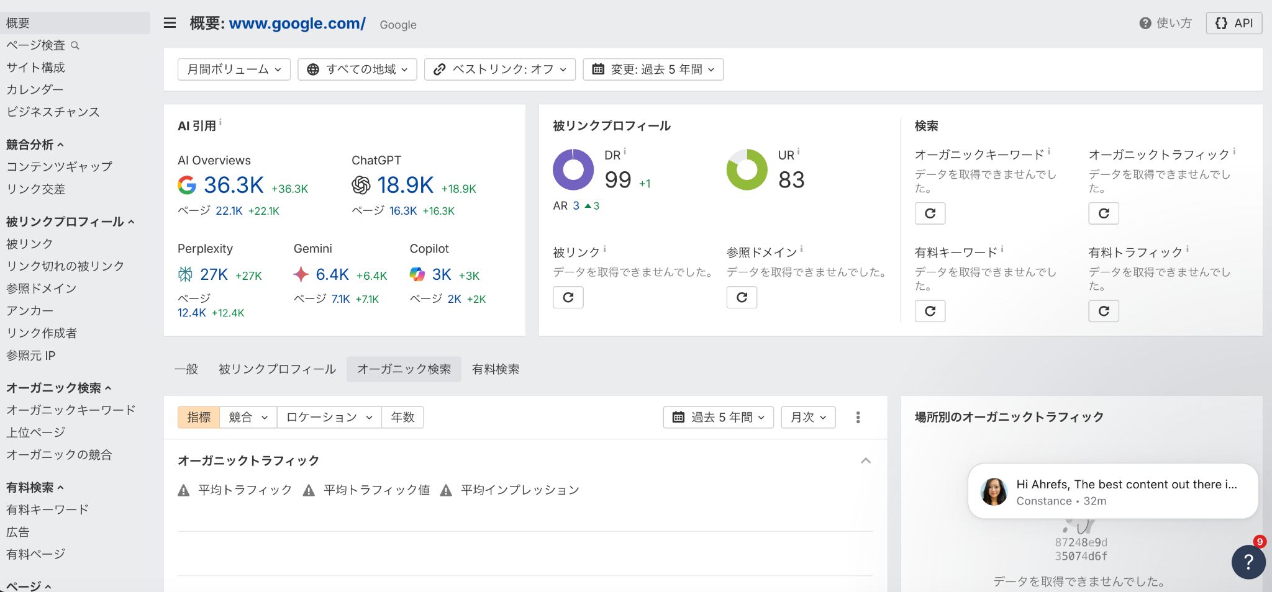Refresh the 被リンク data

[568, 297]
